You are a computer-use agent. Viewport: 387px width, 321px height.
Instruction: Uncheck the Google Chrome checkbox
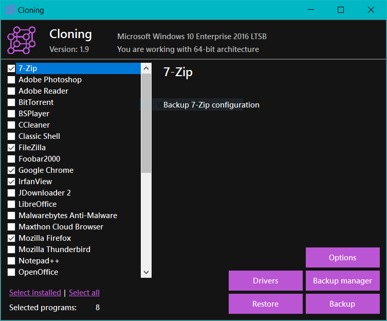pos(11,170)
